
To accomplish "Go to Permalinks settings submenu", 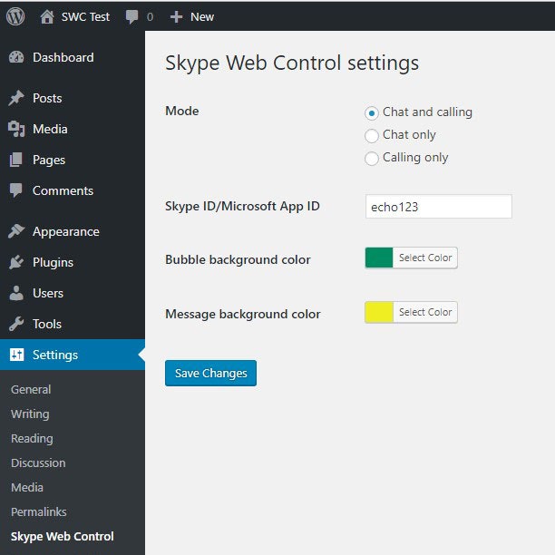I will (39, 511).
